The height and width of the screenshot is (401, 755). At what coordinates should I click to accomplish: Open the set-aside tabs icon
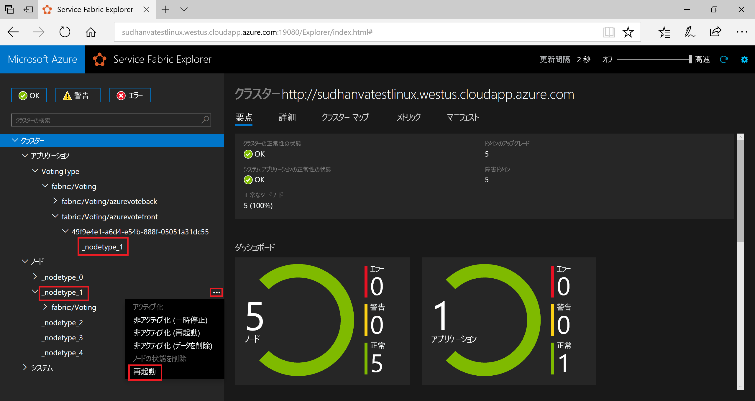pyautogui.click(x=9, y=9)
